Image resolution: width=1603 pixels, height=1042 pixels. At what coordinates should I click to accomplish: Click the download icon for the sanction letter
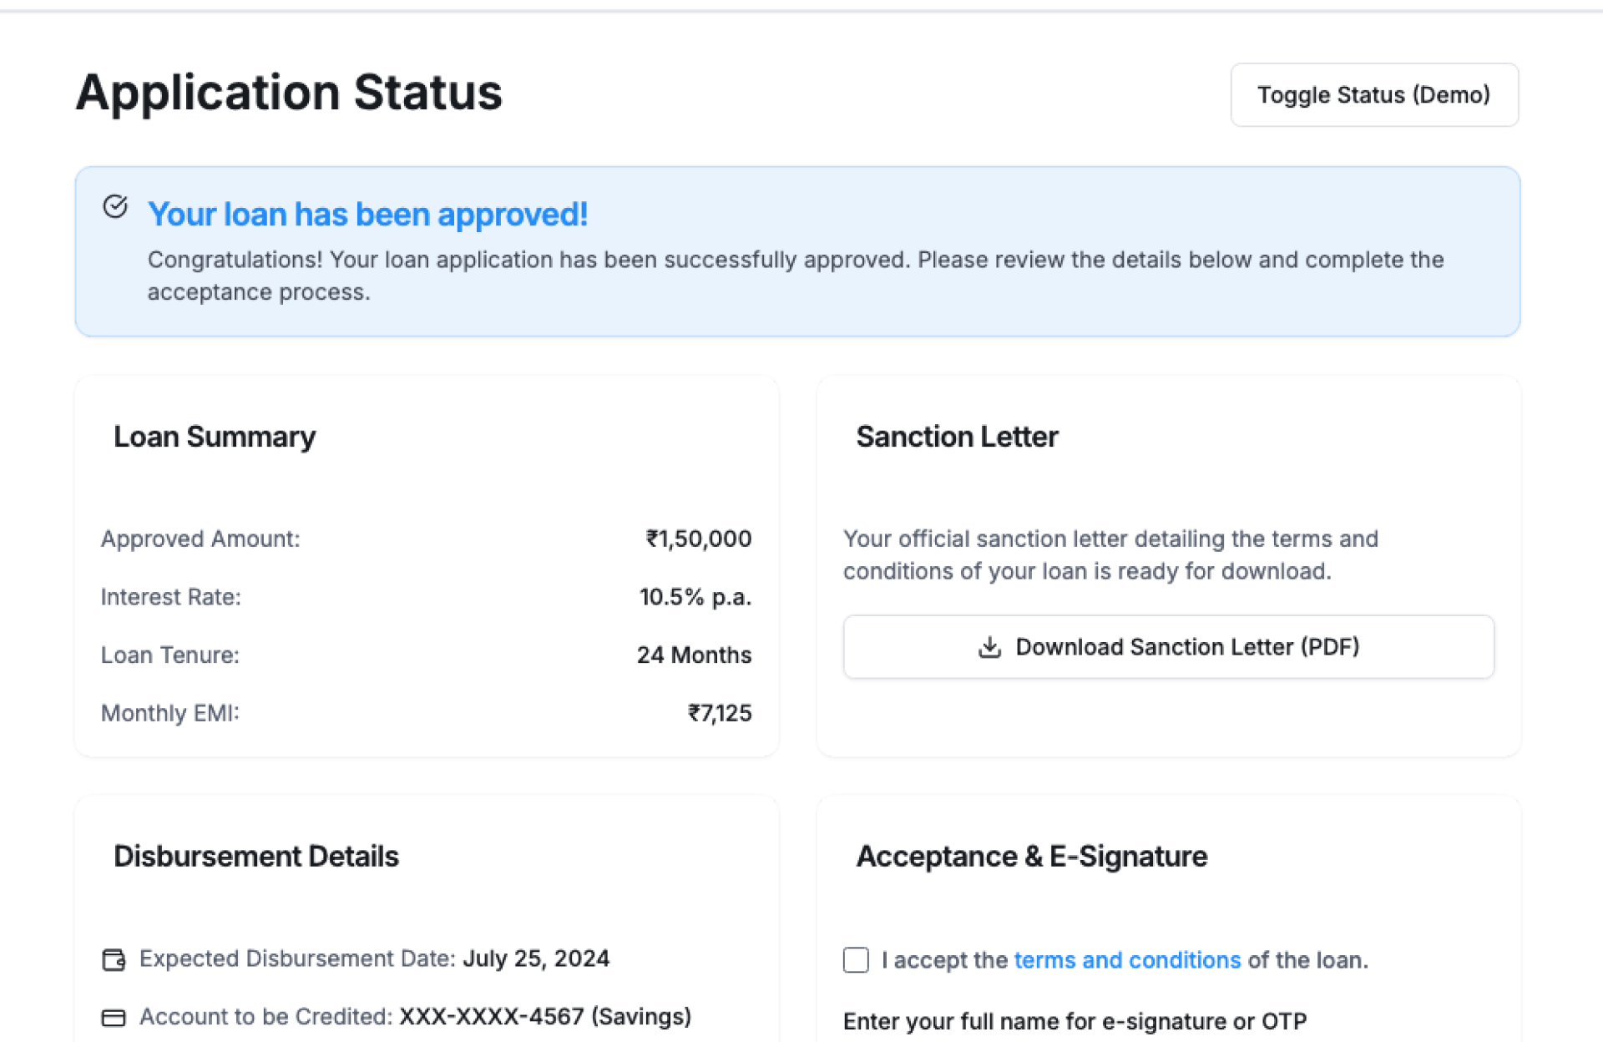point(989,647)
